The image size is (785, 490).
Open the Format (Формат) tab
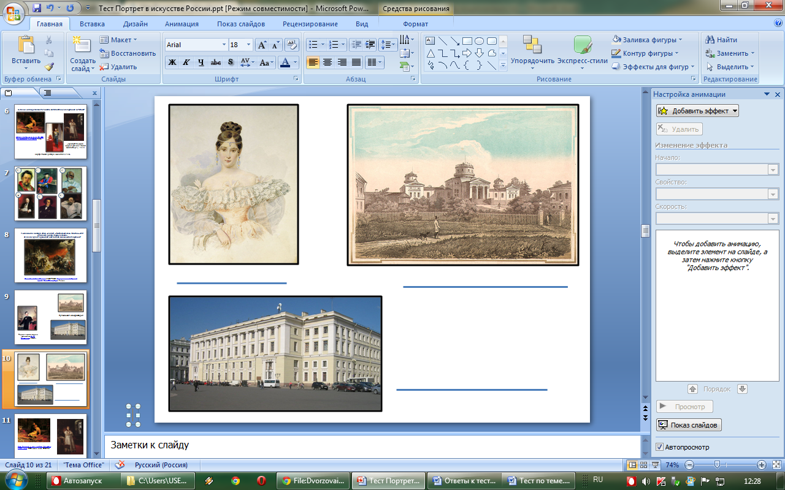416,24
